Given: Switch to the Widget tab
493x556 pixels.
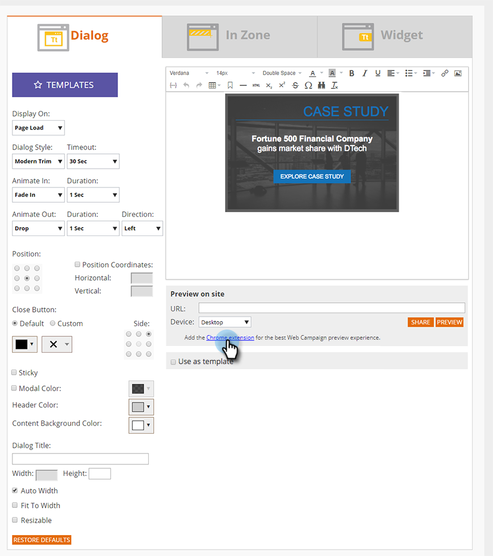Looking at the screenshot, I should (395, 37).
